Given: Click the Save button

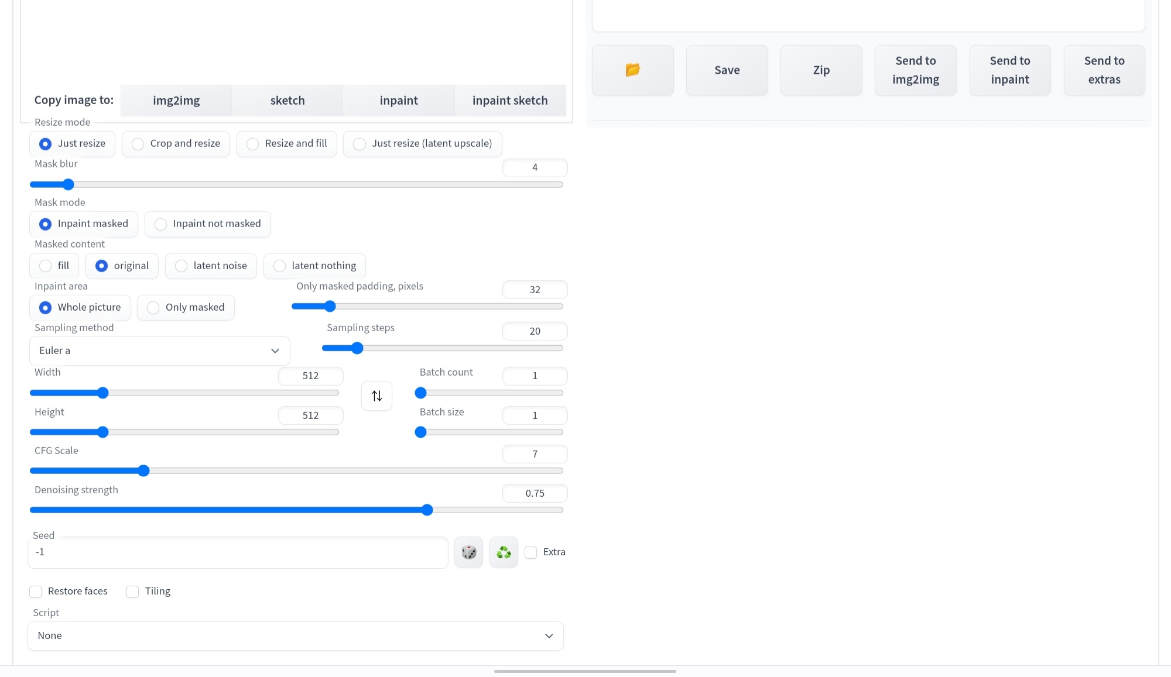Looking at the screenshot, I should point(727,70).
